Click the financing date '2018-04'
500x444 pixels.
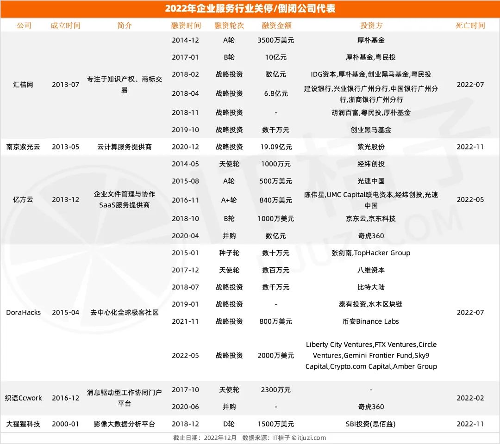(185, 93)
